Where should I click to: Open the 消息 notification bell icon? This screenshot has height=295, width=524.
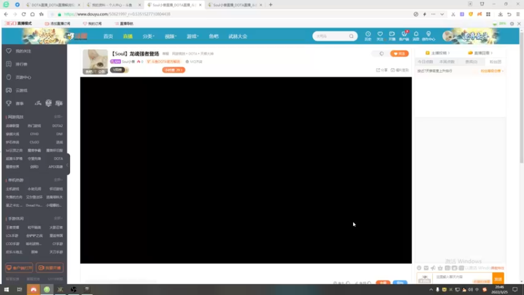(416, 34)
